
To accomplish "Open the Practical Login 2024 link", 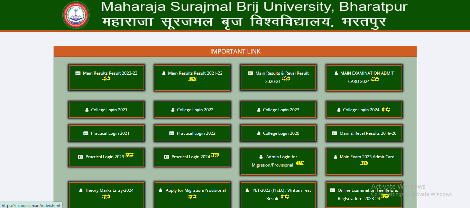I will pyautogui.click(x=192, y=158).
